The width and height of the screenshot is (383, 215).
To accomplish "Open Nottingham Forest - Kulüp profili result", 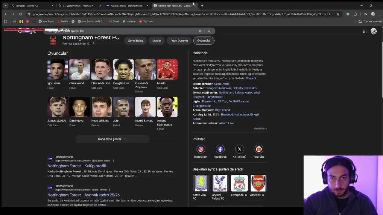I will click(77, 166).
